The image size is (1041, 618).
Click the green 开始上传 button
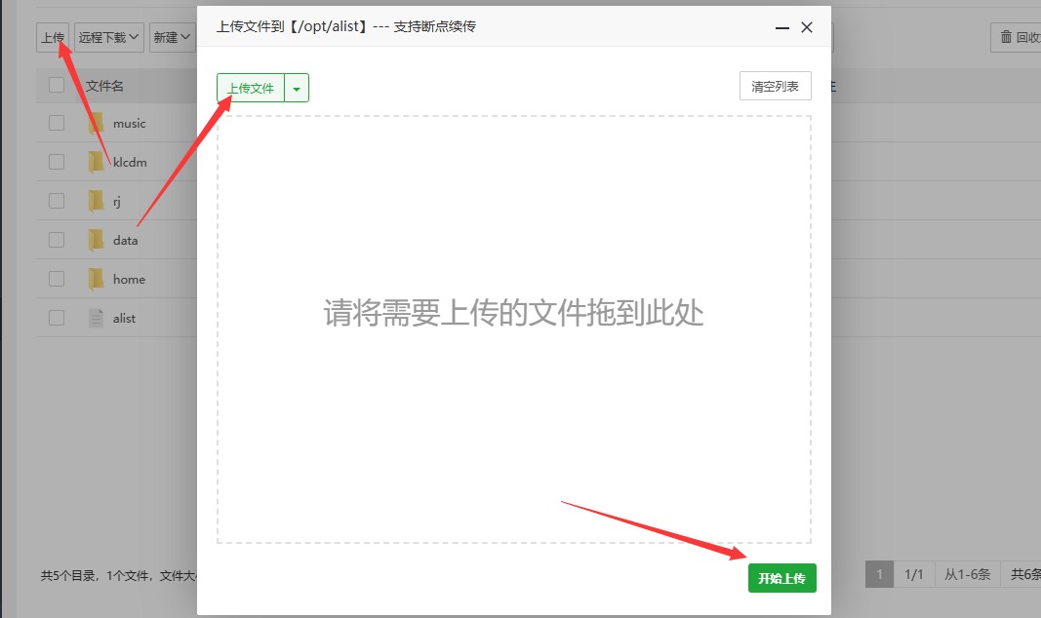781,577
